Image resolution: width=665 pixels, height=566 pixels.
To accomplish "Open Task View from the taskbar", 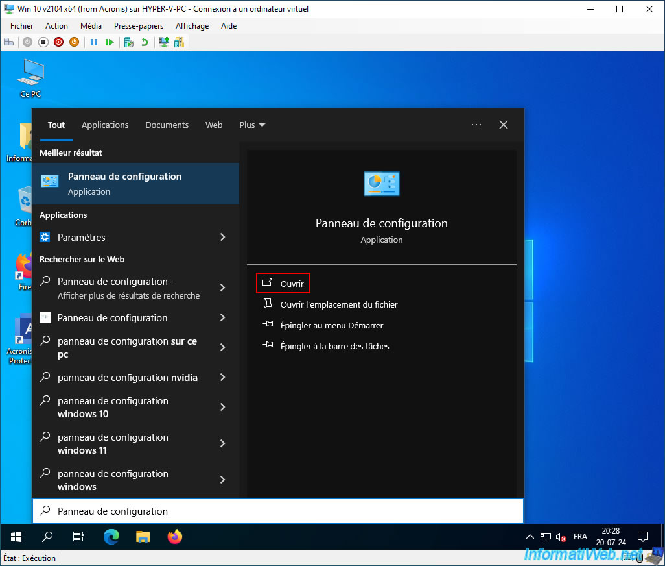I will coord(78,537).
